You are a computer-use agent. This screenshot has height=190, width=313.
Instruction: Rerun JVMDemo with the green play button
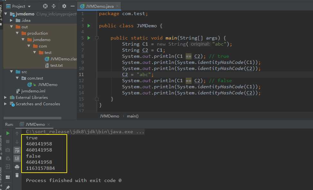coord(8,133)
